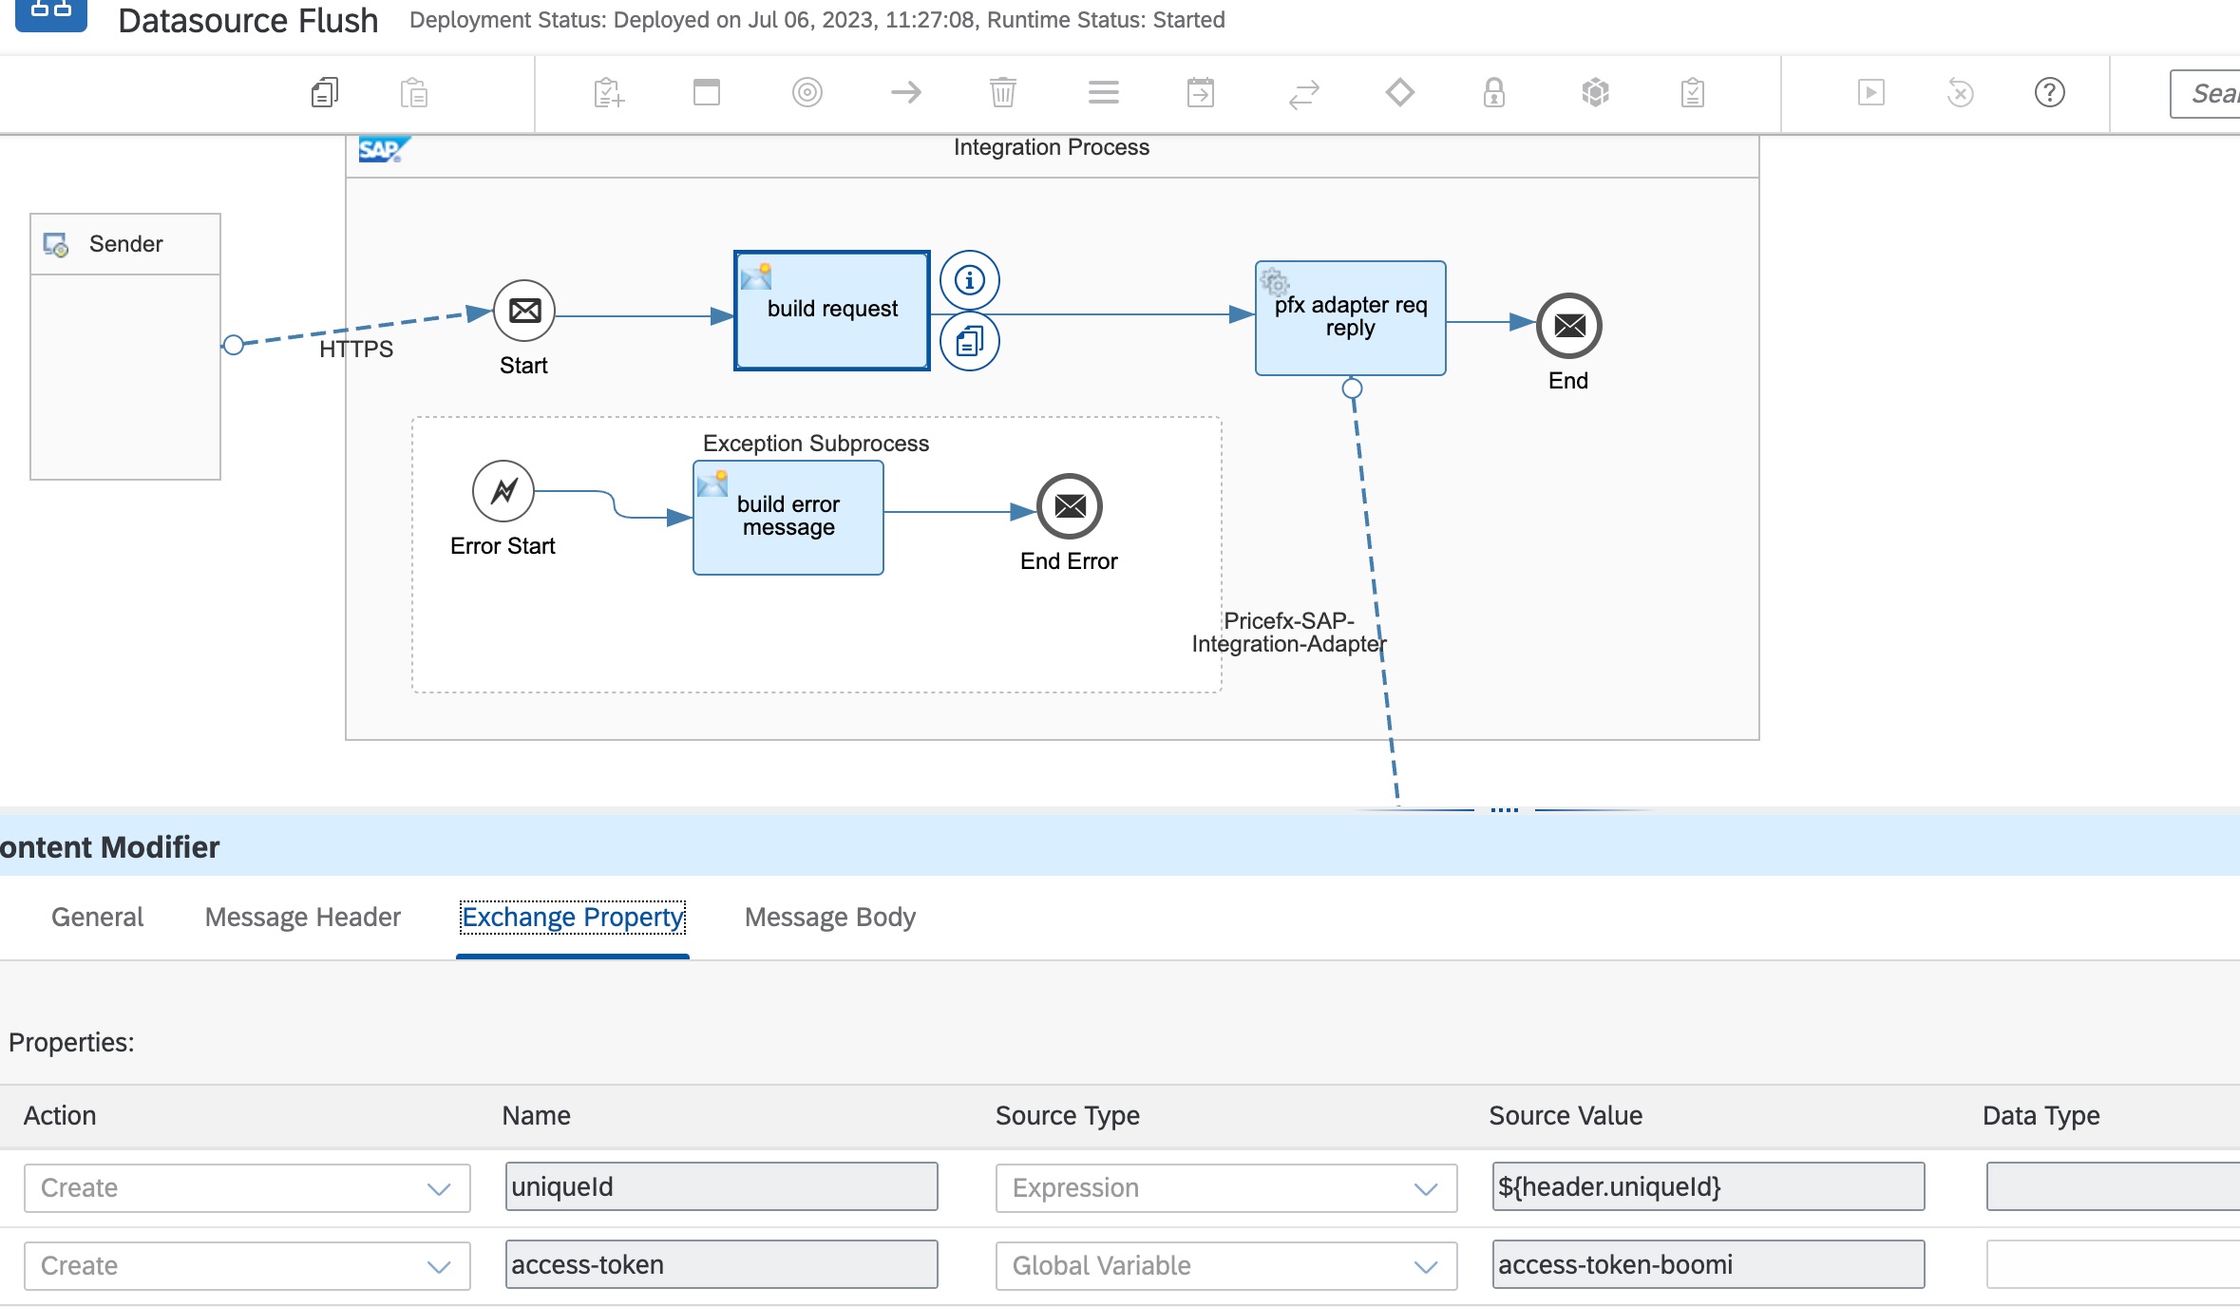The width and height of the screenshot is (2240, 1307).
Task: Click the delete trash icon in toolbar
Action: [1002, 93]
